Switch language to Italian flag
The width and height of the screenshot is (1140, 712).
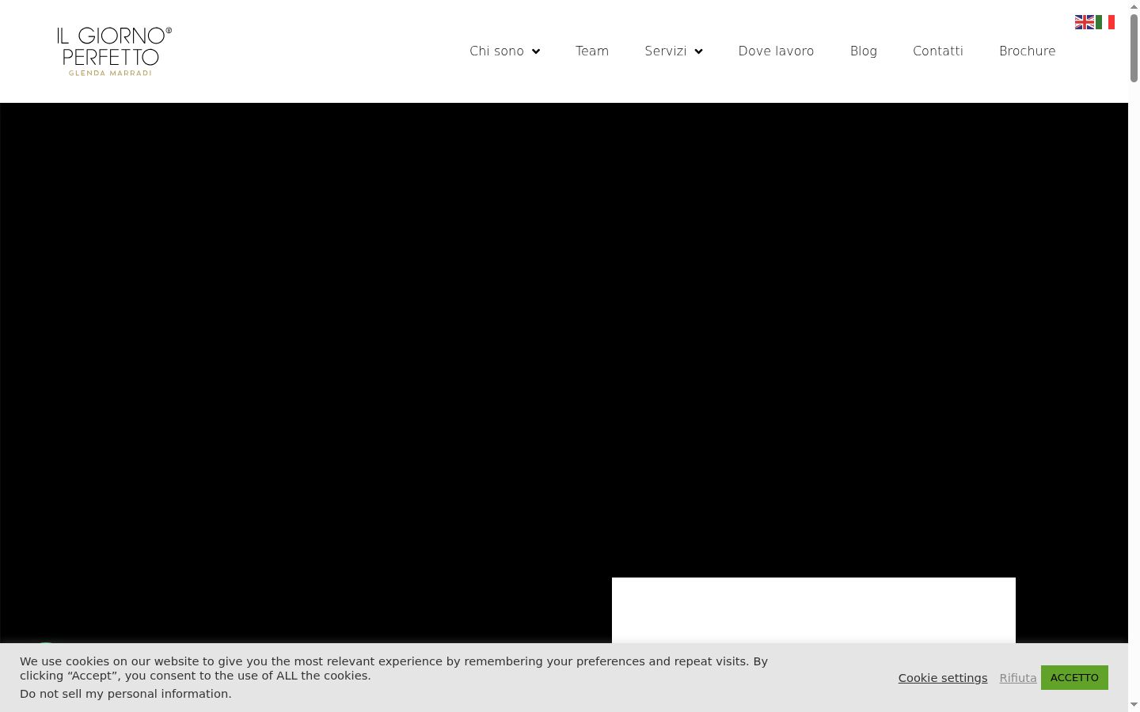coord(1105,22)
